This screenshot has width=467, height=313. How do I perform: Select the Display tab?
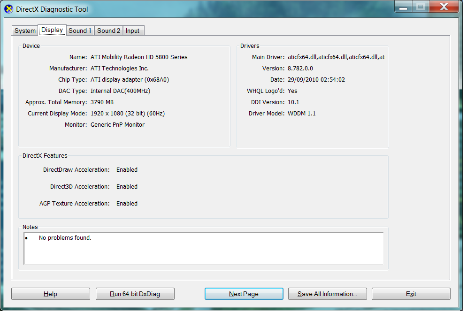[52, 30]
